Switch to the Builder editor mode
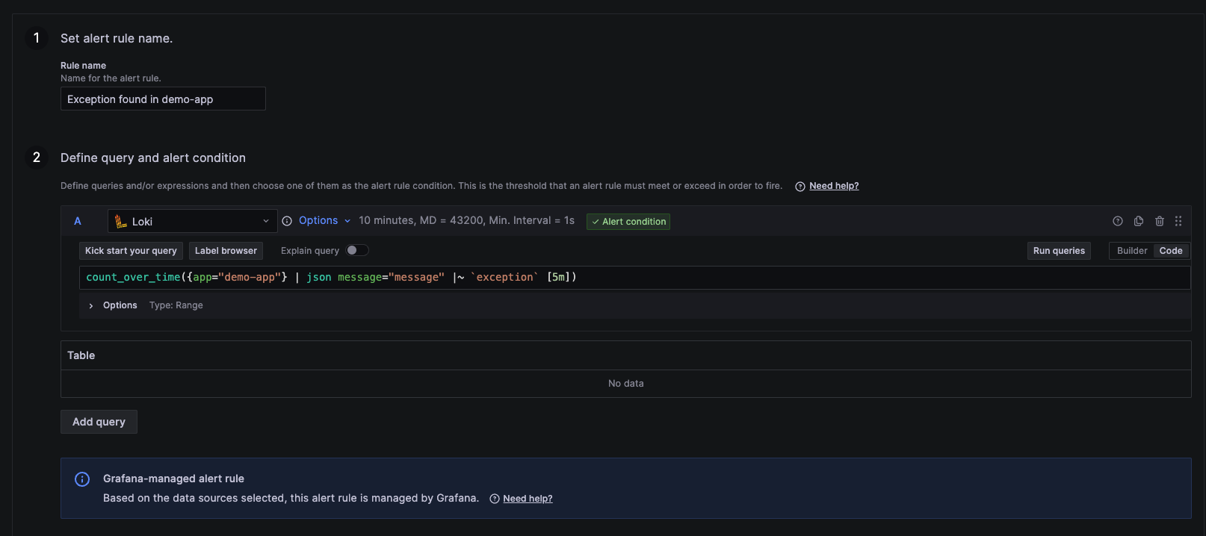This screenshot has width=1206, height=536. click(x=1131, y=251)
